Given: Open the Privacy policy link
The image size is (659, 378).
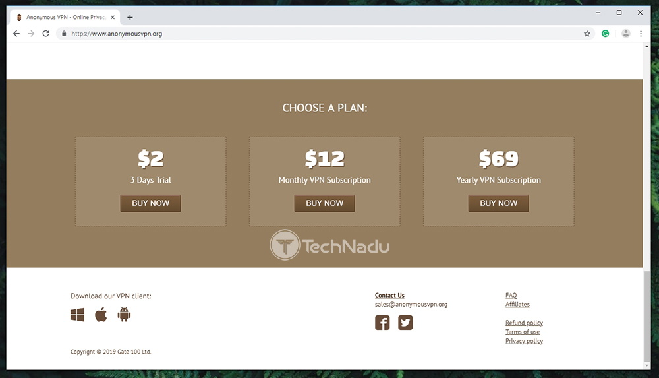Looking at the screenshot, I should pyautogui.click(x=524, y=341).
